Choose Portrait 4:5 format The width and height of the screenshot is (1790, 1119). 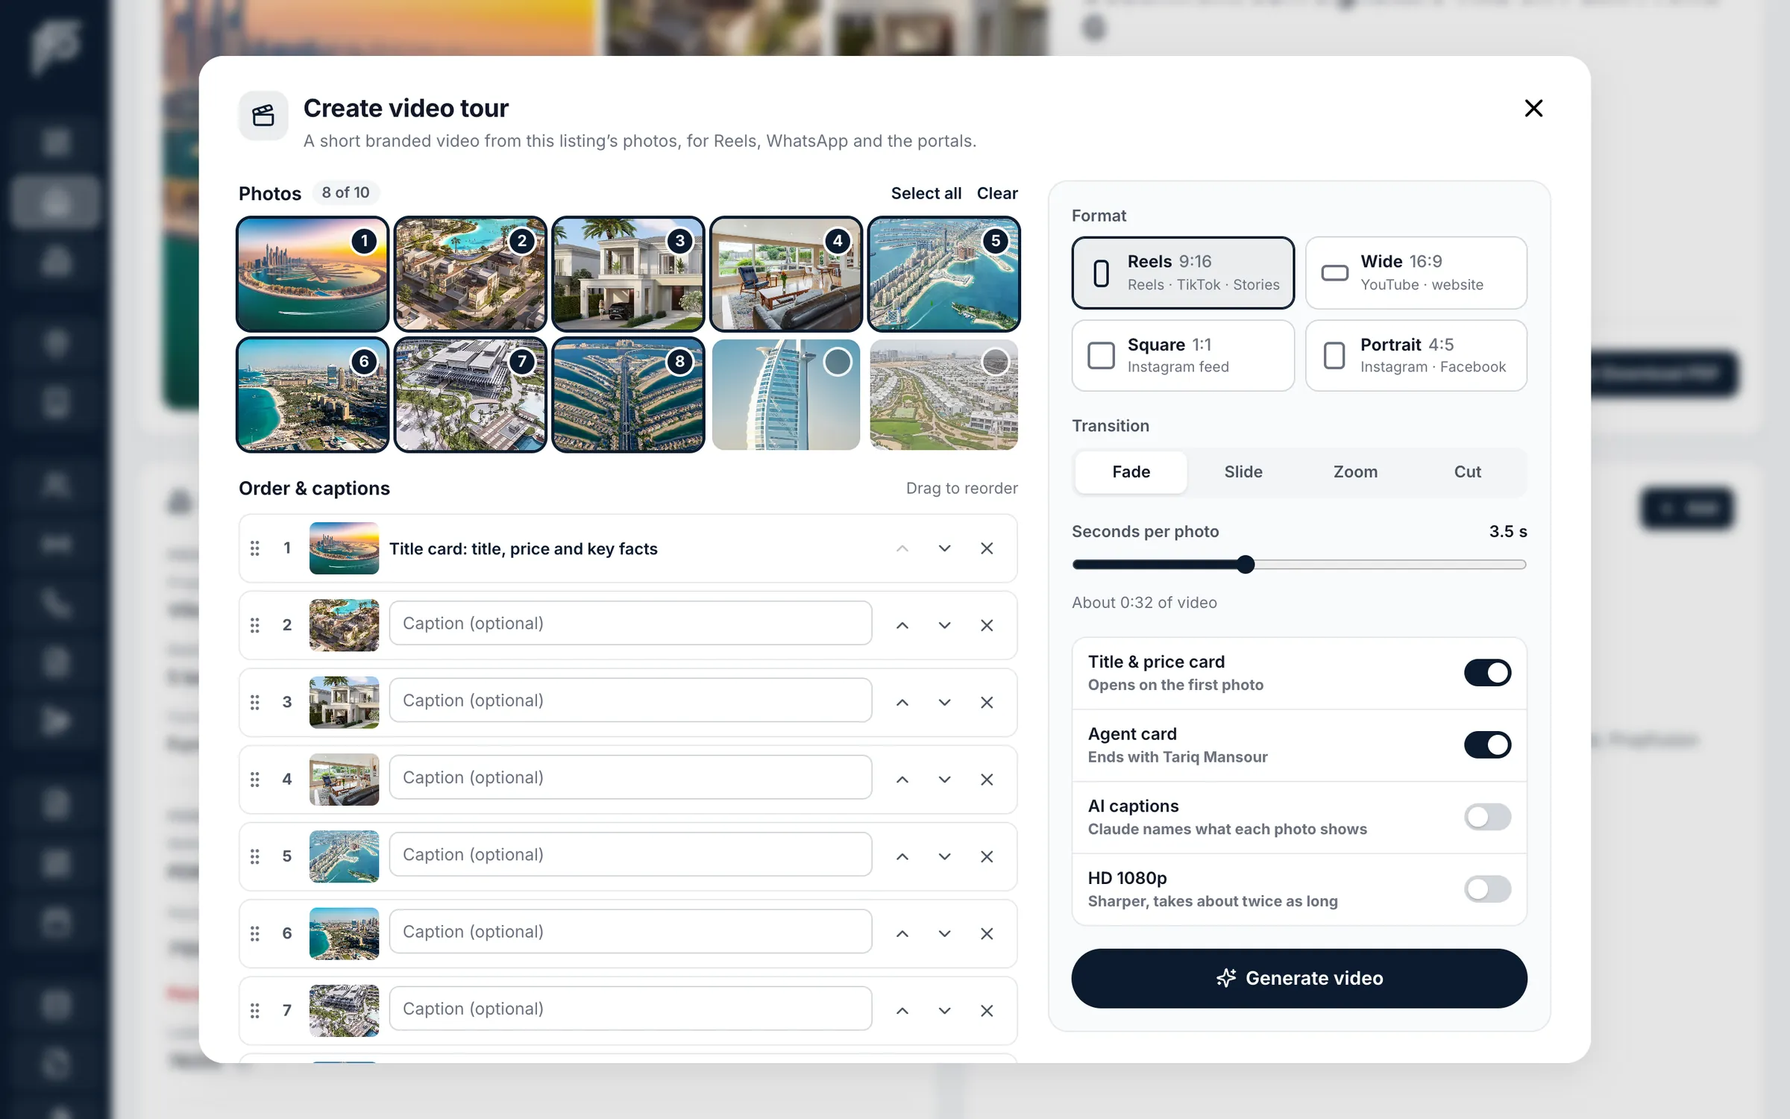tap(1416, 356)
